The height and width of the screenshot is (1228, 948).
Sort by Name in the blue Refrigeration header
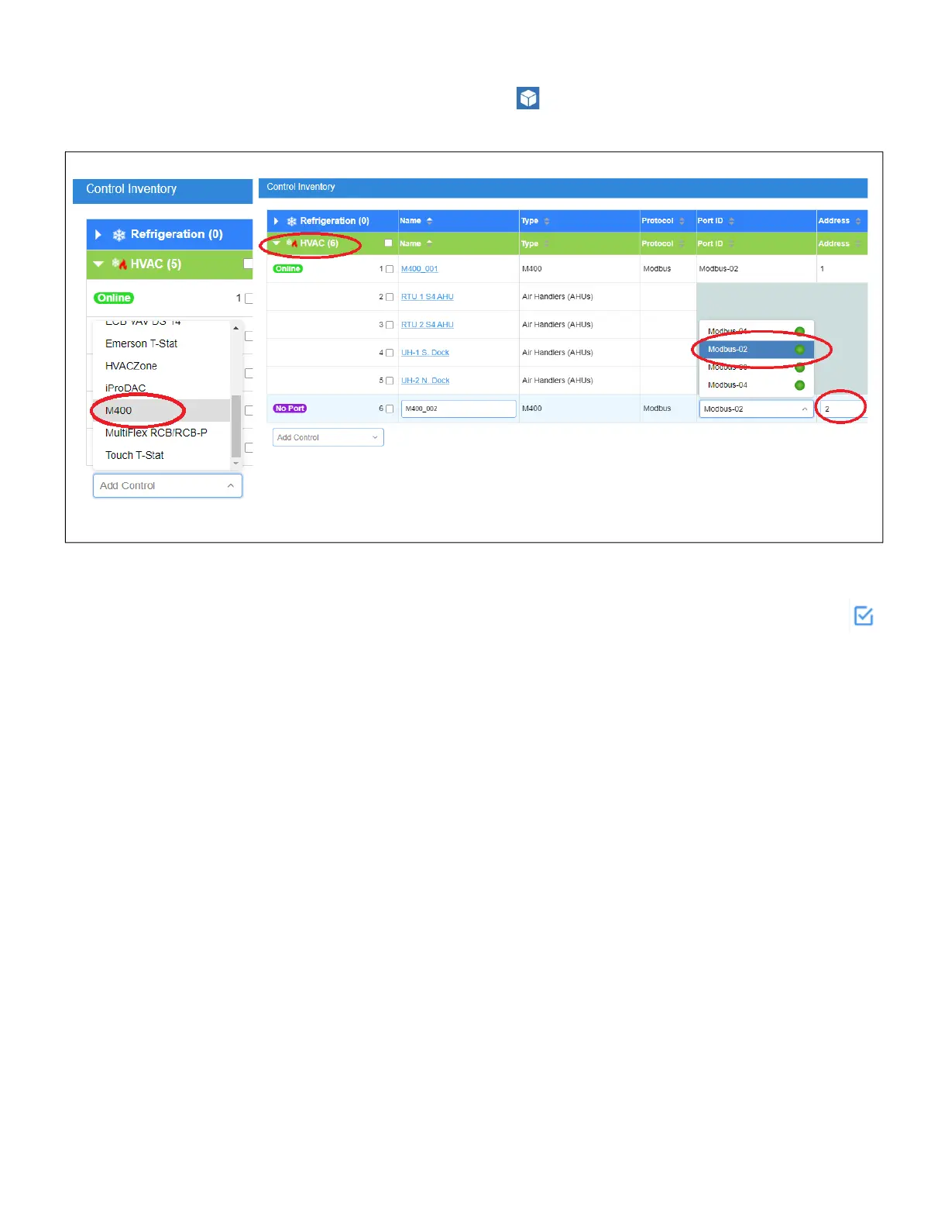[430, 221]
